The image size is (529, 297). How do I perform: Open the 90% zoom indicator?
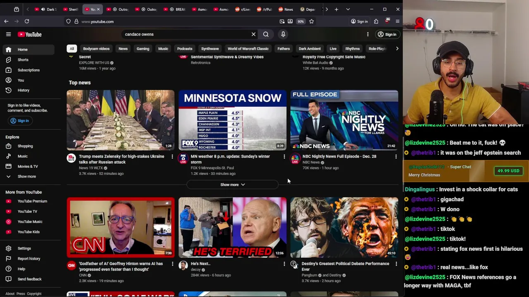point(300,21)
